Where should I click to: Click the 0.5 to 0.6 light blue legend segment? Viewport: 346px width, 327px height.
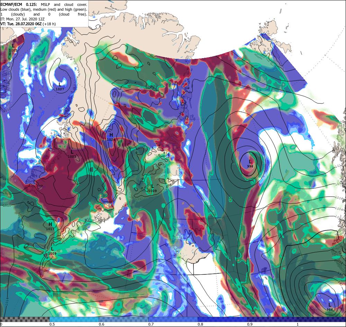pos(74,319)
